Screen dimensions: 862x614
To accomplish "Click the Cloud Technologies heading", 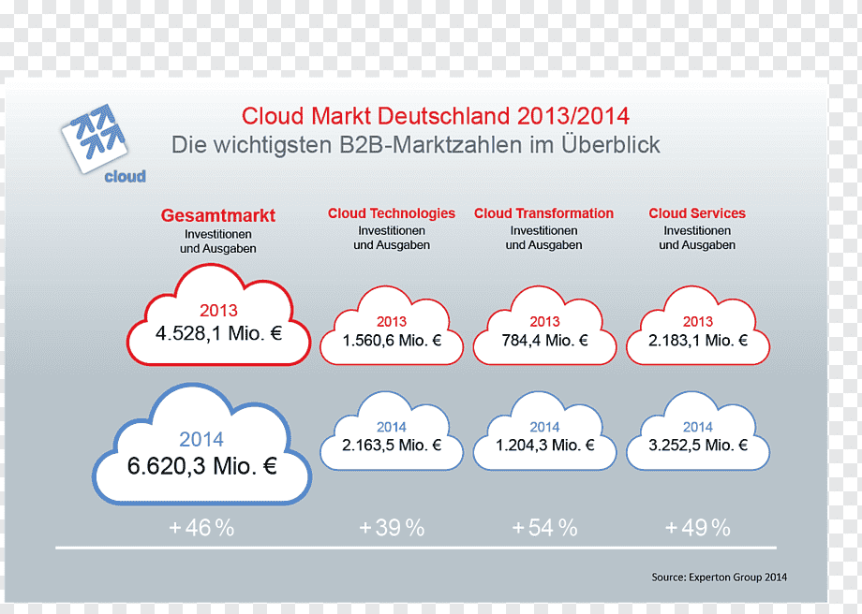I will point(392,213).
